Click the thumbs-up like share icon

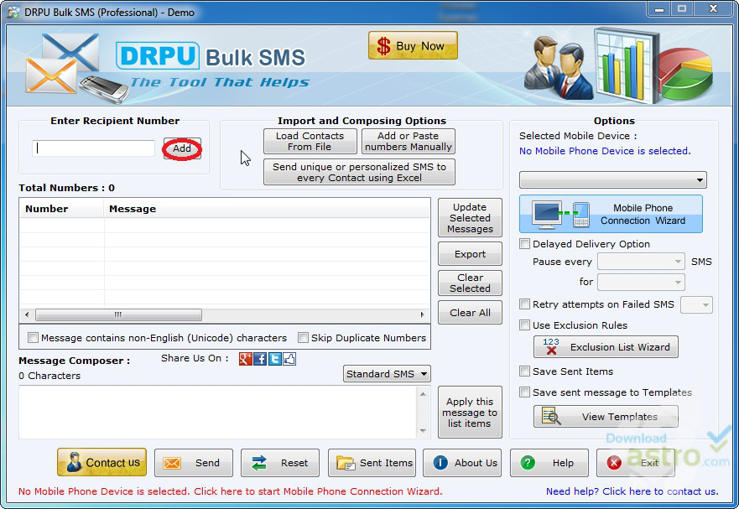coord(289,359)
